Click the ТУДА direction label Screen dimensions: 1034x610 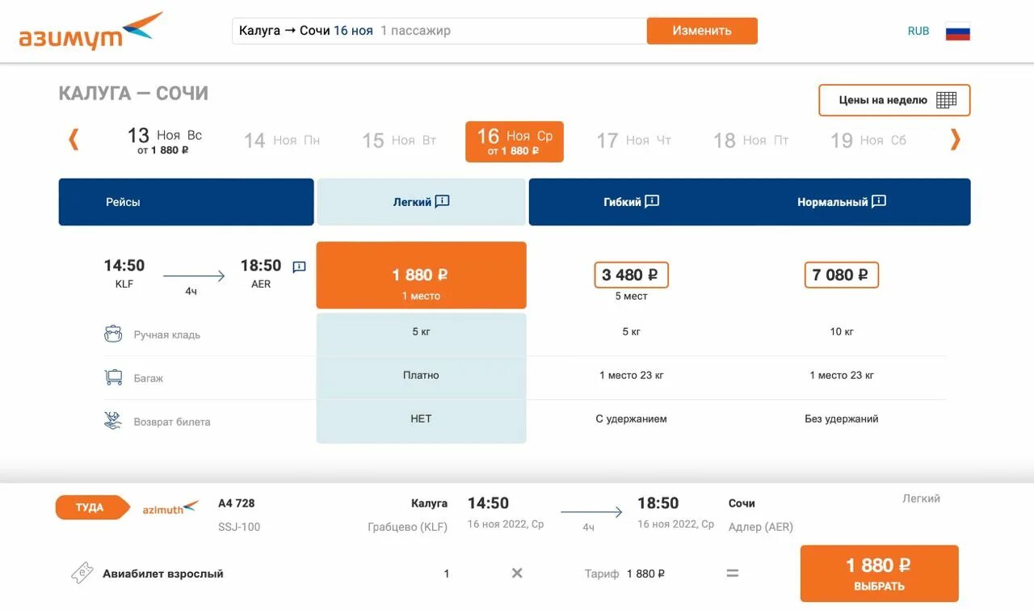coord(92,507)
